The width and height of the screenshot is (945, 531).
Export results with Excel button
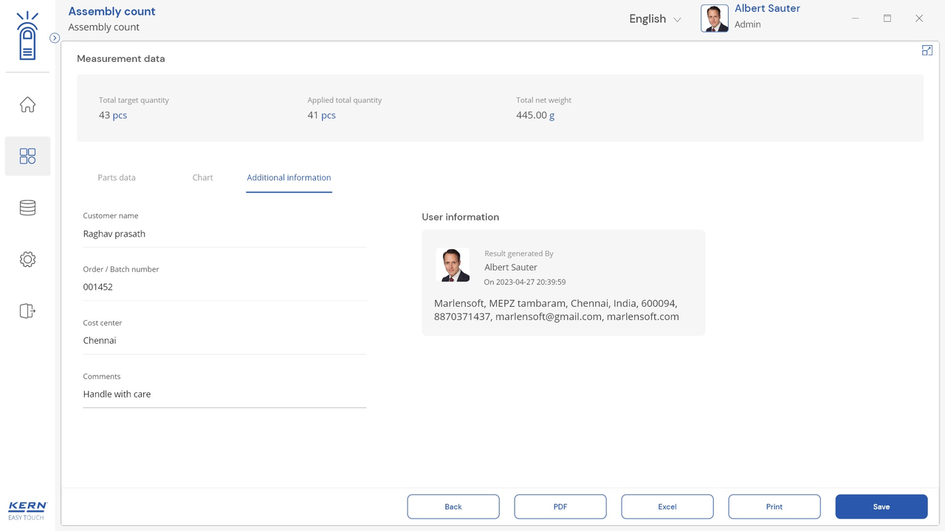667,507
